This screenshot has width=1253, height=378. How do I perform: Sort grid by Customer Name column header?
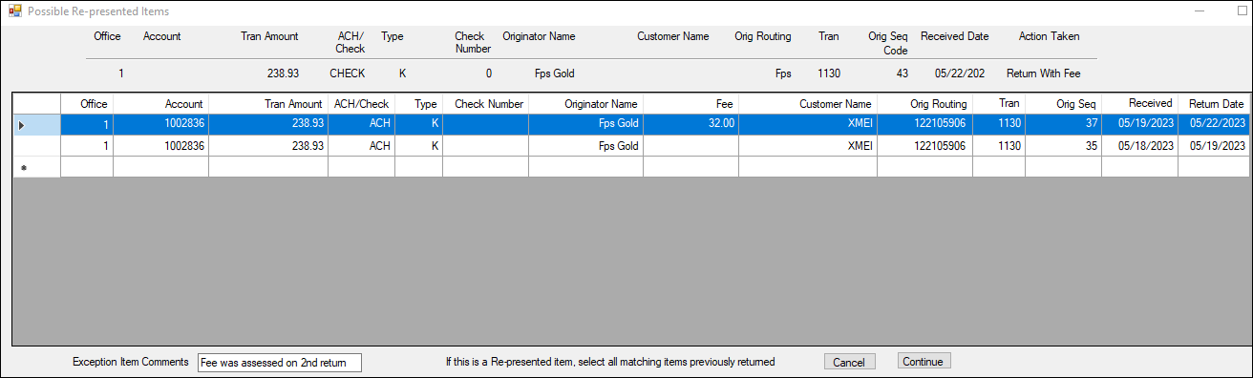coord(808,103)
